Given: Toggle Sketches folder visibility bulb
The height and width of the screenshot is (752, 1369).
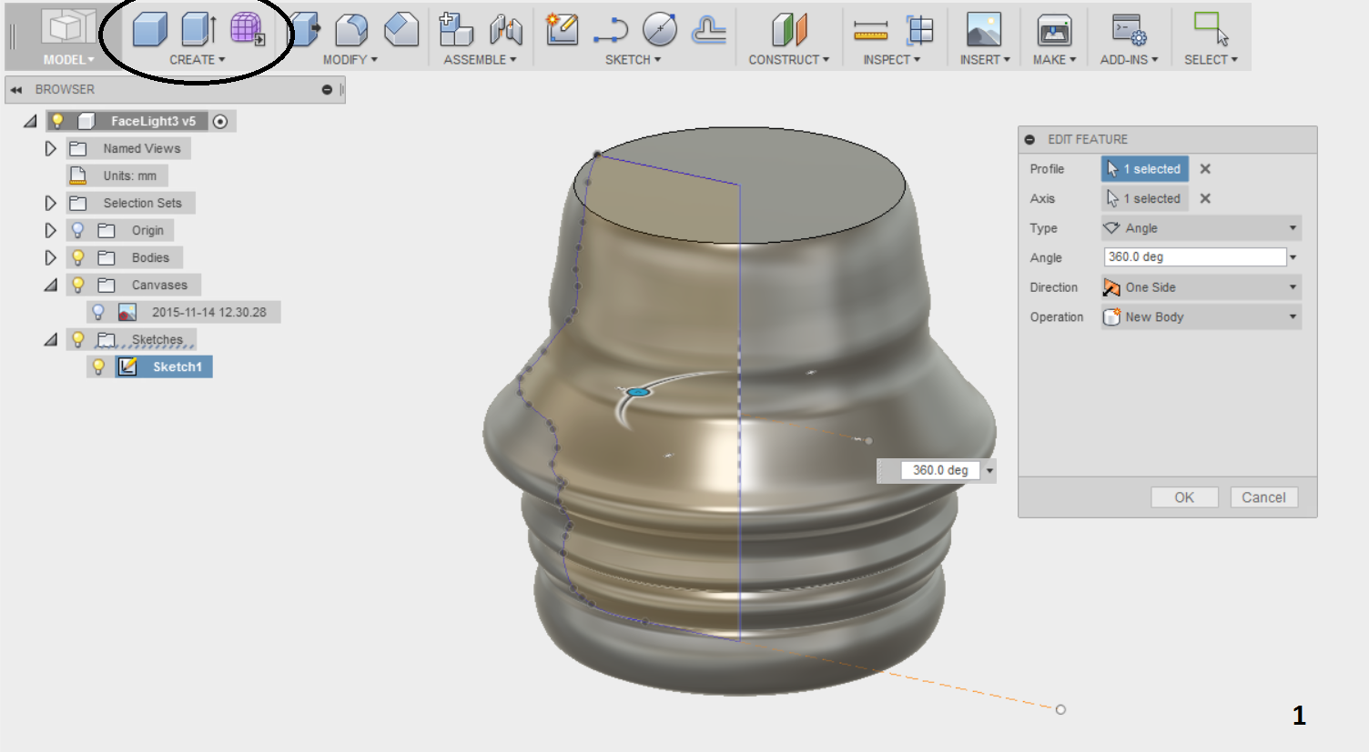Looking at the screenshot, I should (x=78, y=339).
